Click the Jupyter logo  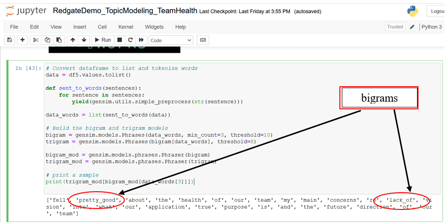pyautogui.click(x=26, y=12)
